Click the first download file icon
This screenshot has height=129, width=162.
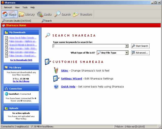pos(7,38)
